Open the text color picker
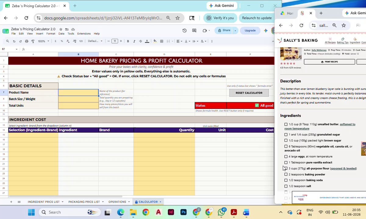This screenshot has height=219, width=366. point(147,41)
